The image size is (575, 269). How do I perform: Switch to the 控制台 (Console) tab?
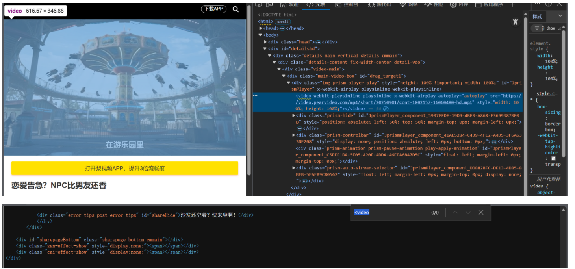point(347,4)
